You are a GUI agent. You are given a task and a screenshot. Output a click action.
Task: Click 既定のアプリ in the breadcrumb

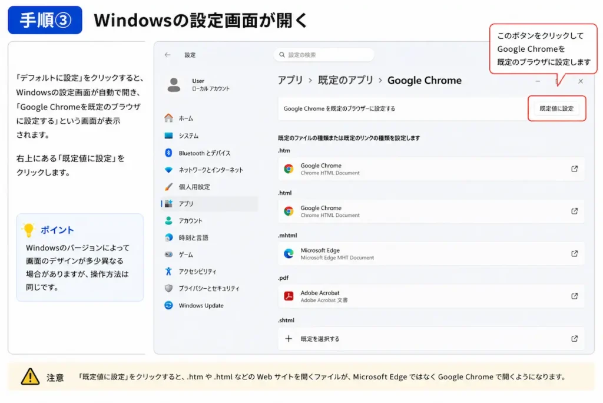(345, 80)
